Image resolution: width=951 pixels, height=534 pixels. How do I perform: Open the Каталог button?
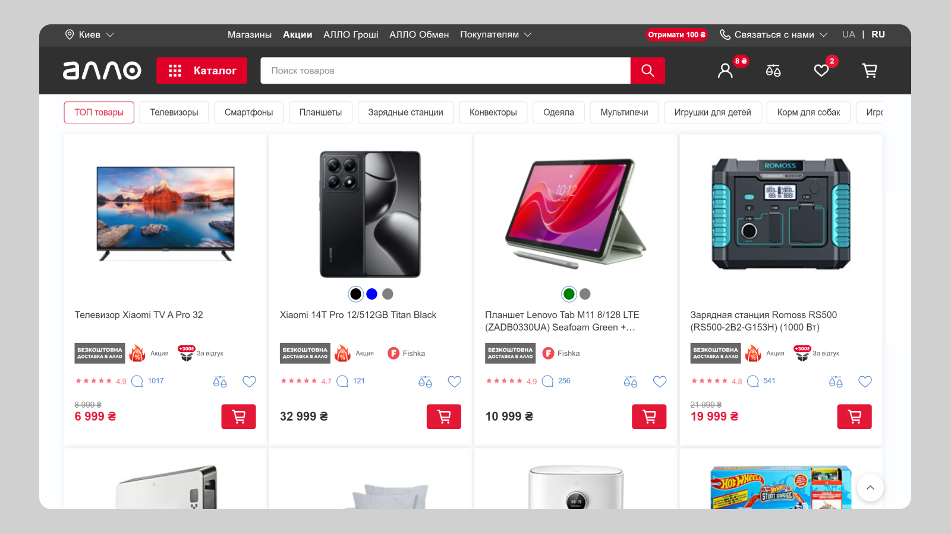coord(202,71)
